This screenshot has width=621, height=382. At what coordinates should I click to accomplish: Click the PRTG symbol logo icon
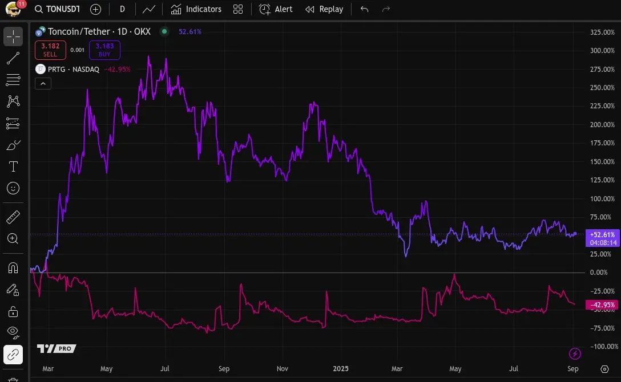[x=41, y=69]
